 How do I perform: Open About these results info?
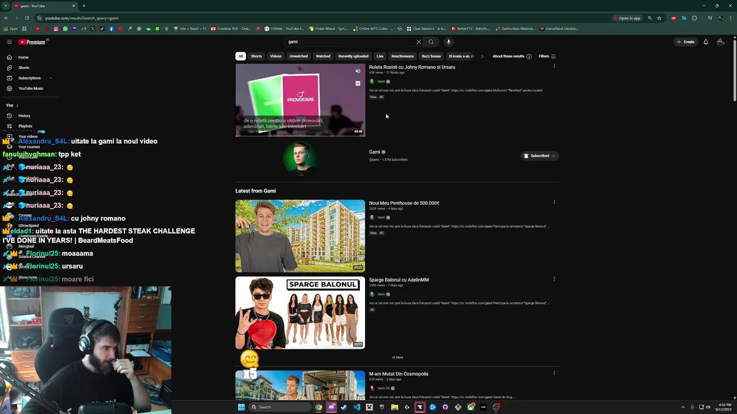coord(512,56)
